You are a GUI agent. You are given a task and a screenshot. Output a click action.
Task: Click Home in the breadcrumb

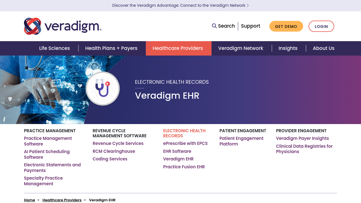click(x=29, y=200)
